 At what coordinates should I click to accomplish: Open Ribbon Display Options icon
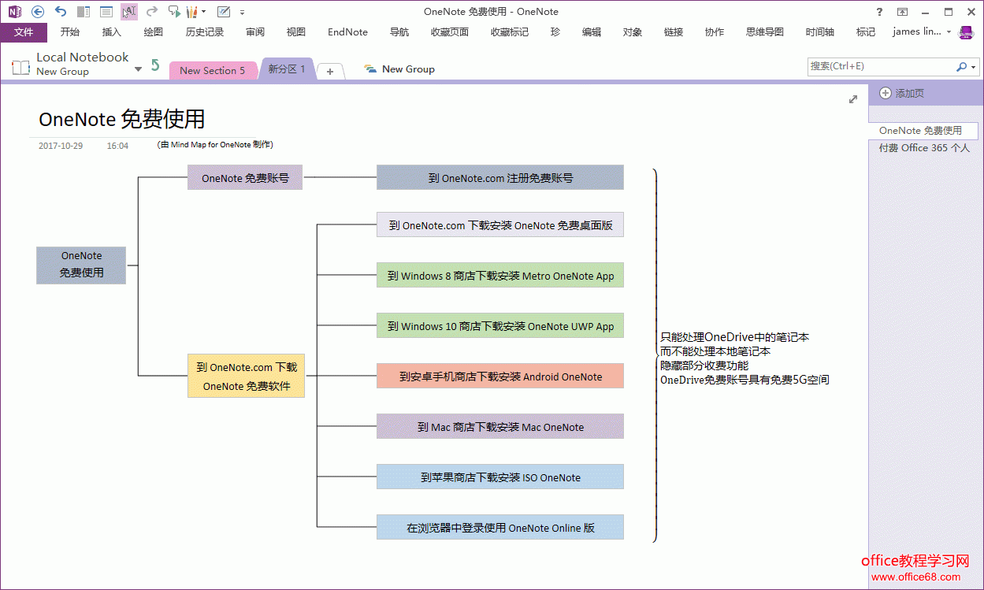(903, 12)
